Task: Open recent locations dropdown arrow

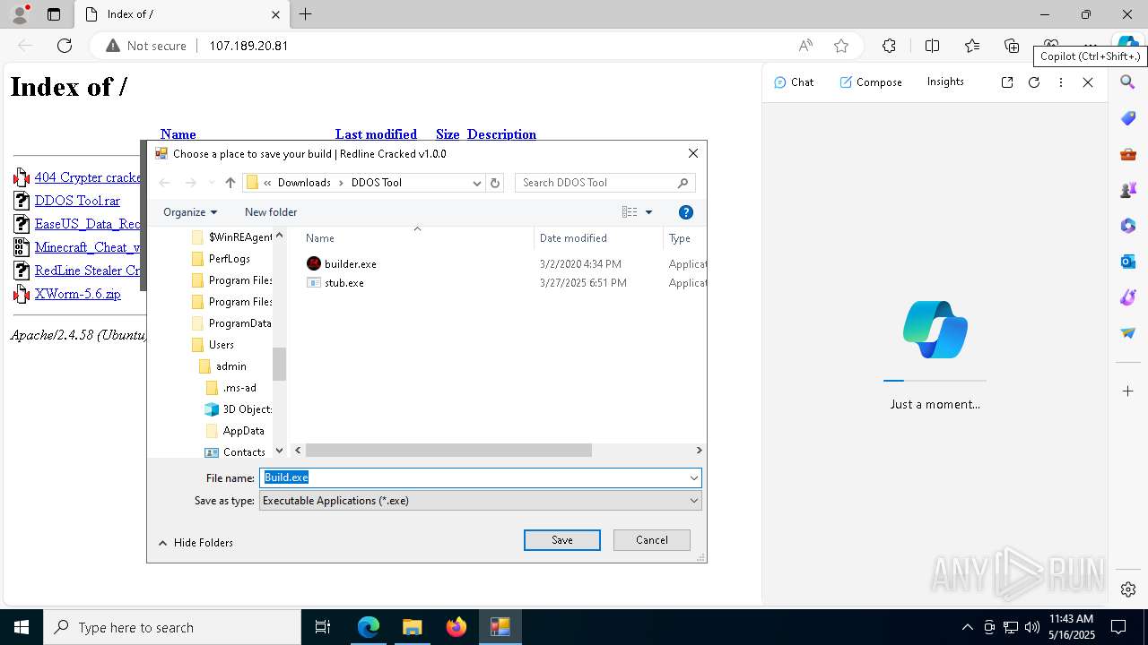Action: 212,183
